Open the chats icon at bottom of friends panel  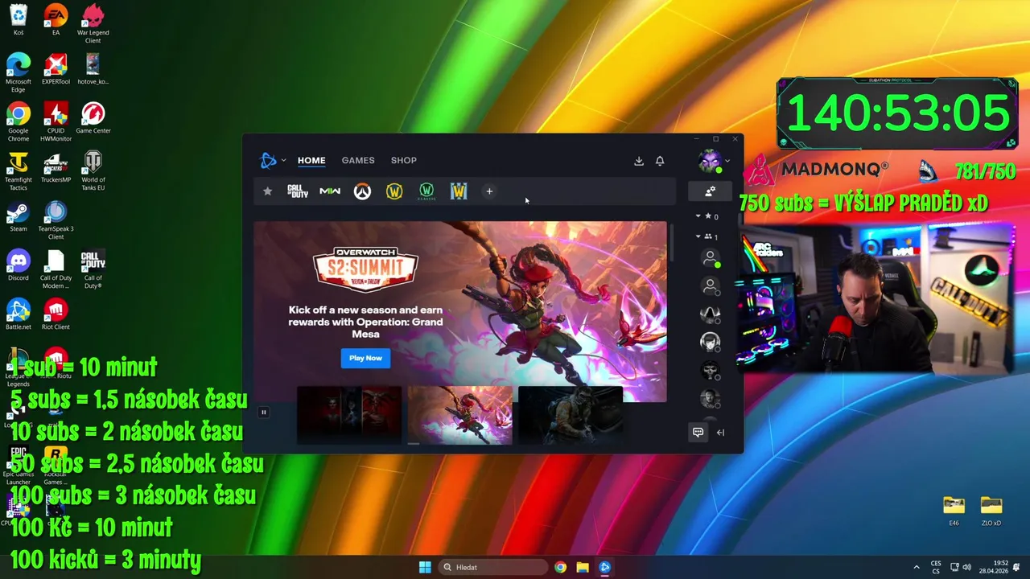click(x=698, y=433)
